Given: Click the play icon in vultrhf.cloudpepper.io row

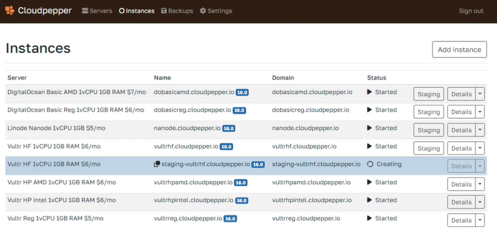Looking at the screenshot, I should tap(369, 146).
